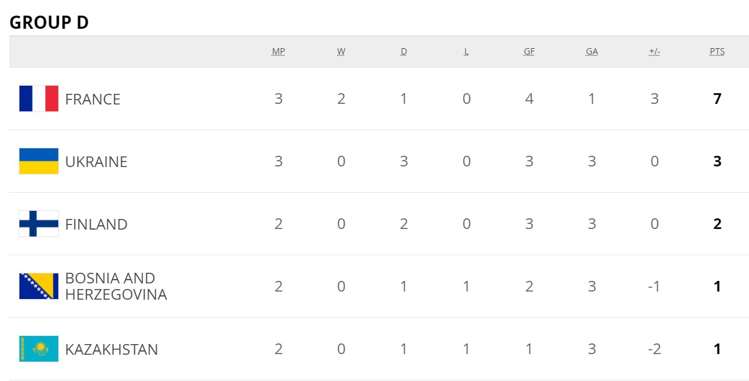749x381 pixels.
Task: Select the FINLAND team name
Action: tap(97, 225)
